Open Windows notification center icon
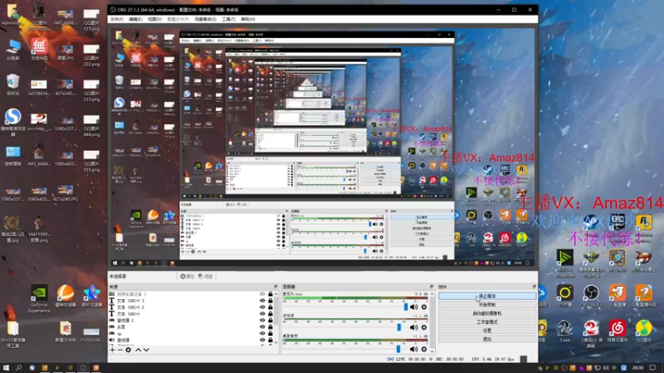The image size is (664, 373). click(652, 368)
